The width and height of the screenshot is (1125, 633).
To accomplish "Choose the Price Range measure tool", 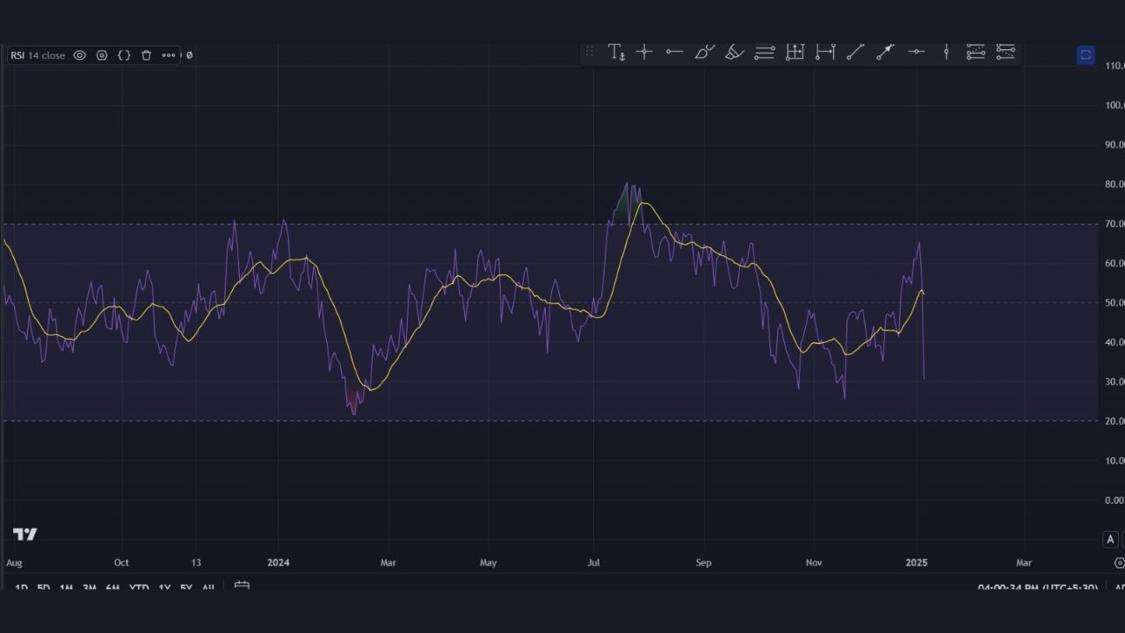I will [x=795, y=53].
